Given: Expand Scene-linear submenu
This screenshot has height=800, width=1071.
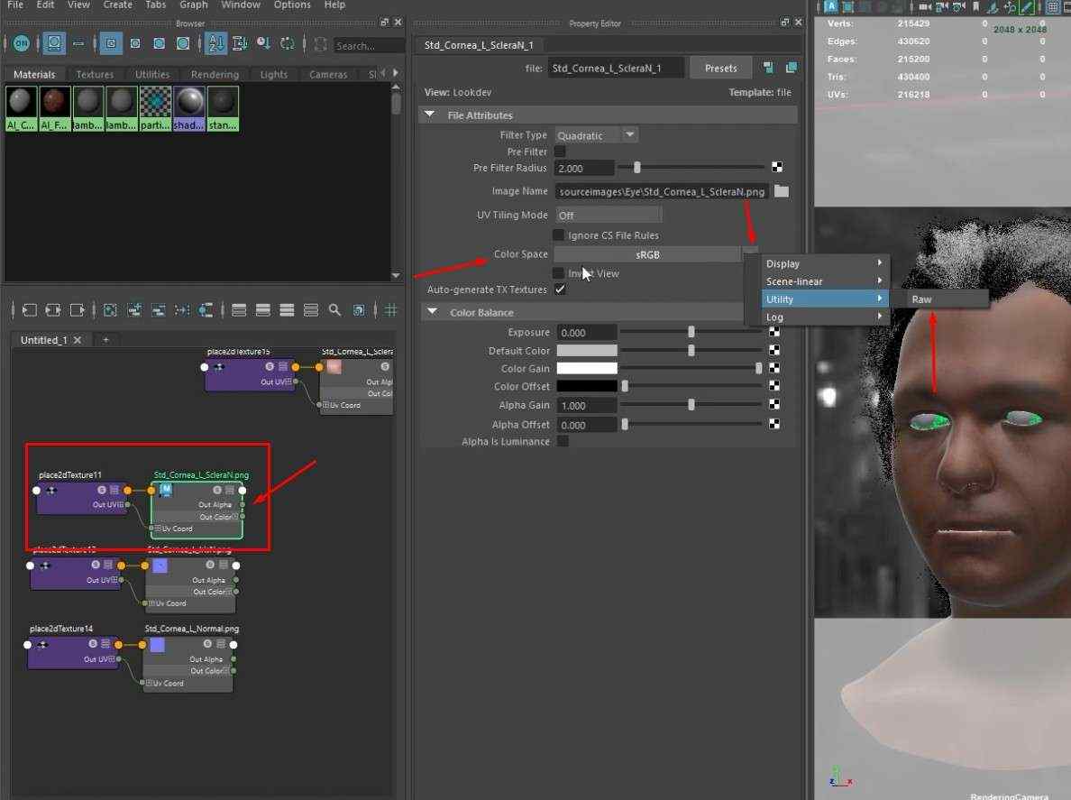Looking at the screenshot, I should (x=825, y=280).
